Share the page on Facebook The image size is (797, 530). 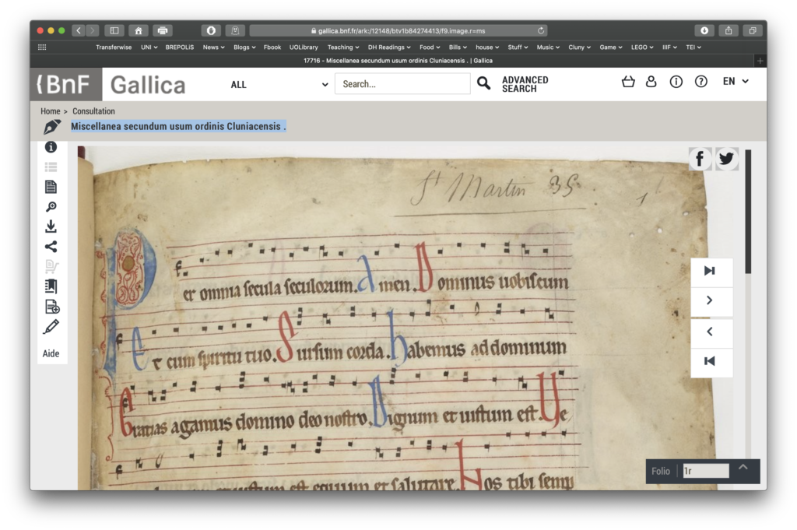pyautogui.click(x=700, y=158)
